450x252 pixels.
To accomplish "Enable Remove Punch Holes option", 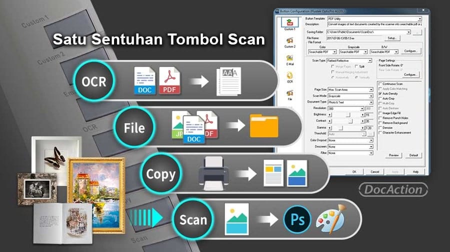I will 380,118.
